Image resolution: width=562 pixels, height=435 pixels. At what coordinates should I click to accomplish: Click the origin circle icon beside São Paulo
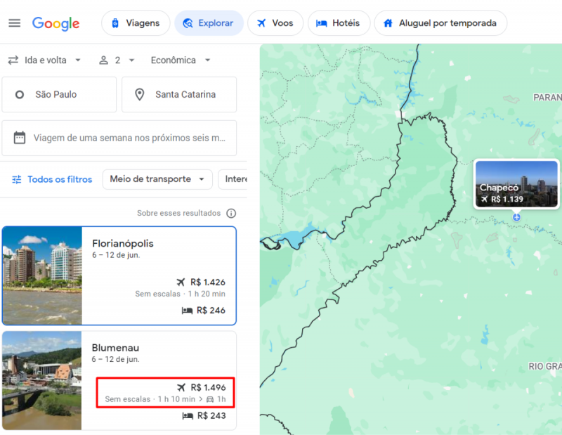19,94
